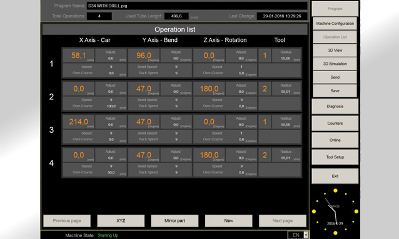Click the Operation list title bar

pyautogui.click(x=175, y=29)
